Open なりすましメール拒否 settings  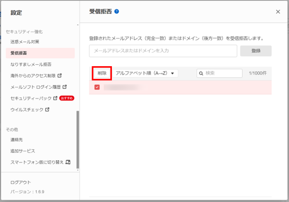(x=31, y=65)
